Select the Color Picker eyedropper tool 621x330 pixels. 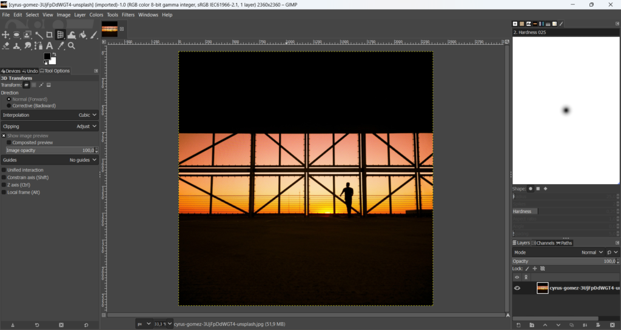[x=61, y=46]
